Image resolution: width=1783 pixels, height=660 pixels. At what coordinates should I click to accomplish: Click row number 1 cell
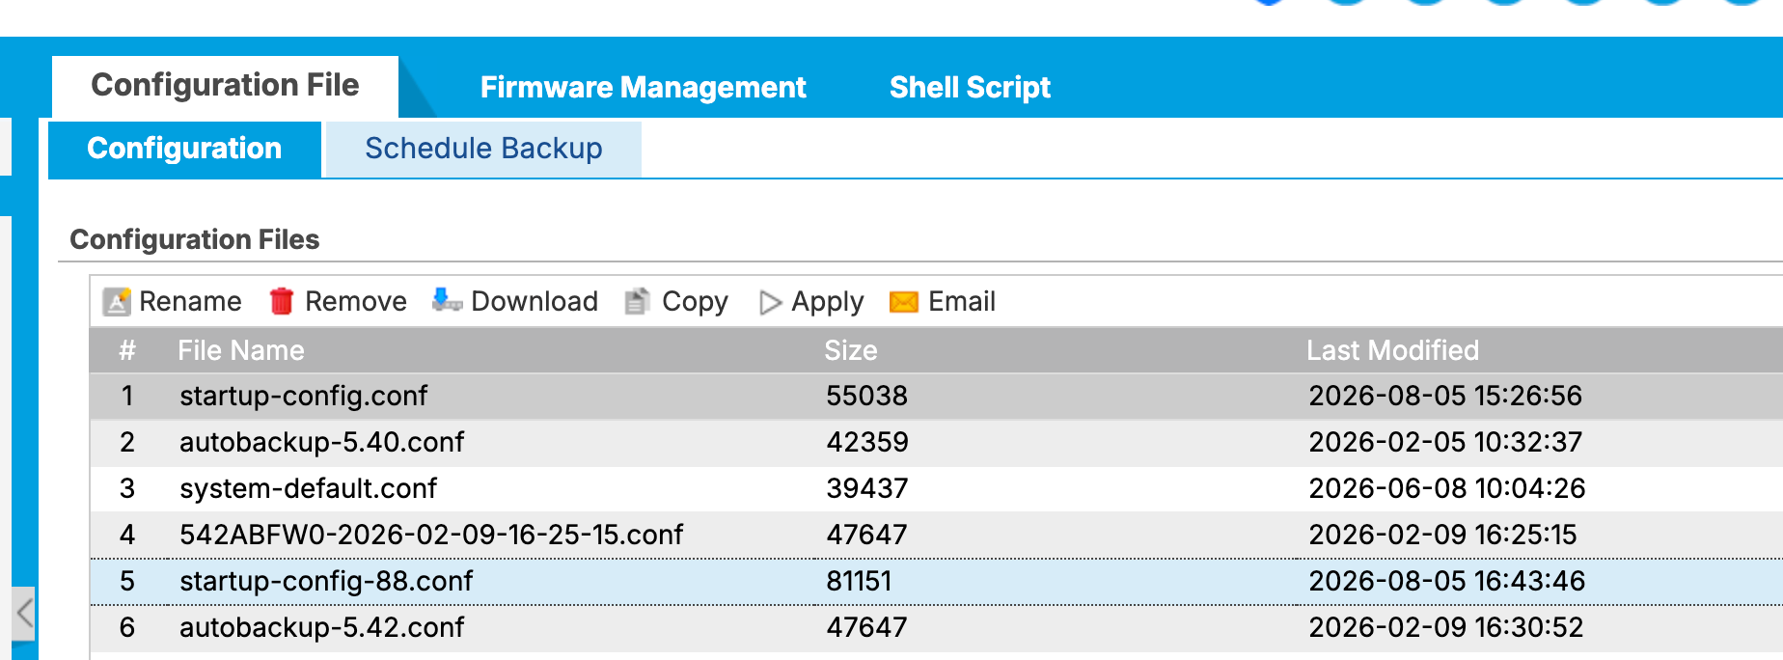tap(127, 396)
